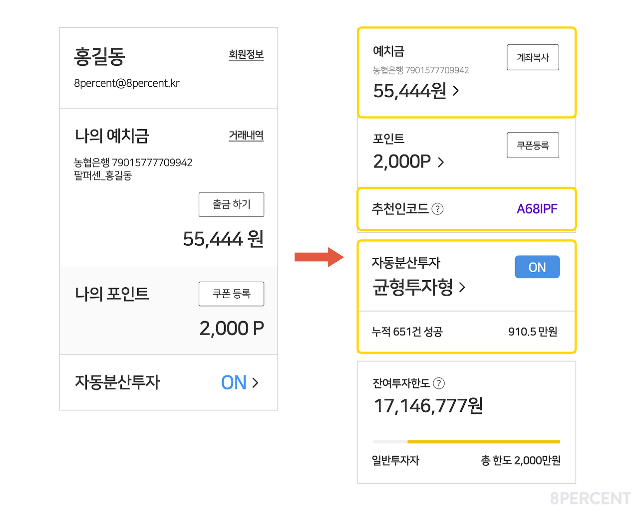639x514 pixels.
Task: Click 쿠폰 등록 button beside 나의 포인트
Action: coord(231,294)
